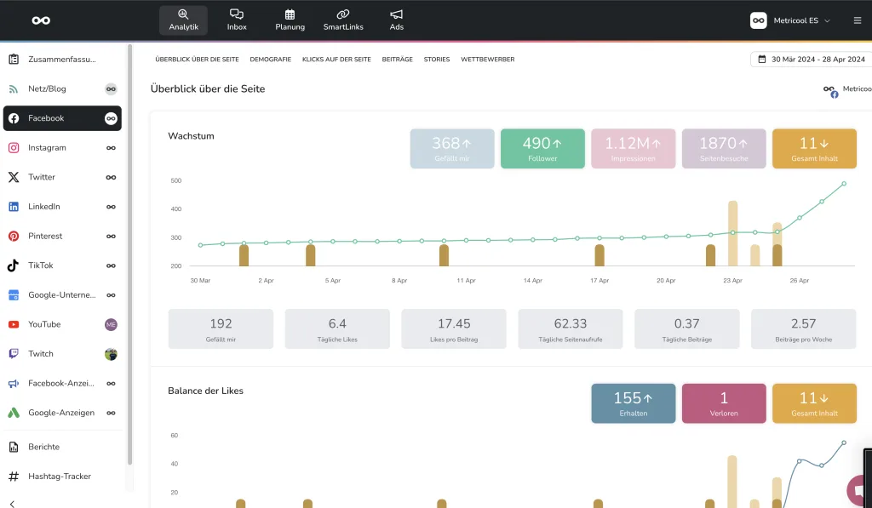This screenshot has height=508, width=872.
Task: Open the hamburger menu top right
Action: [x=857, y=20]
